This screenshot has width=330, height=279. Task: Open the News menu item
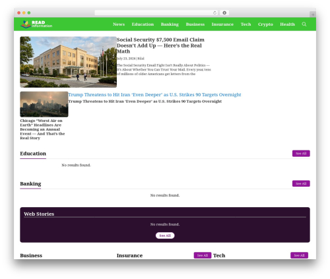(x=119, y=24)
